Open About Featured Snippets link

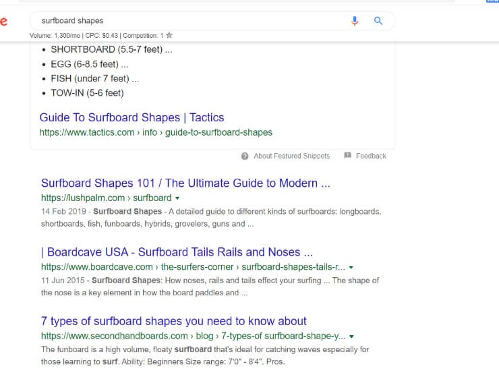point(291,156)
